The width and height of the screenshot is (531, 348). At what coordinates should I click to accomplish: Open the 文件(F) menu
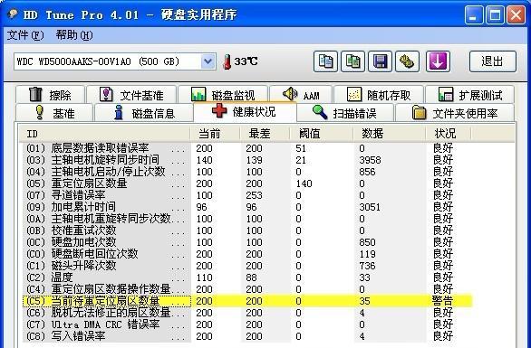click(x=25, y=34)
